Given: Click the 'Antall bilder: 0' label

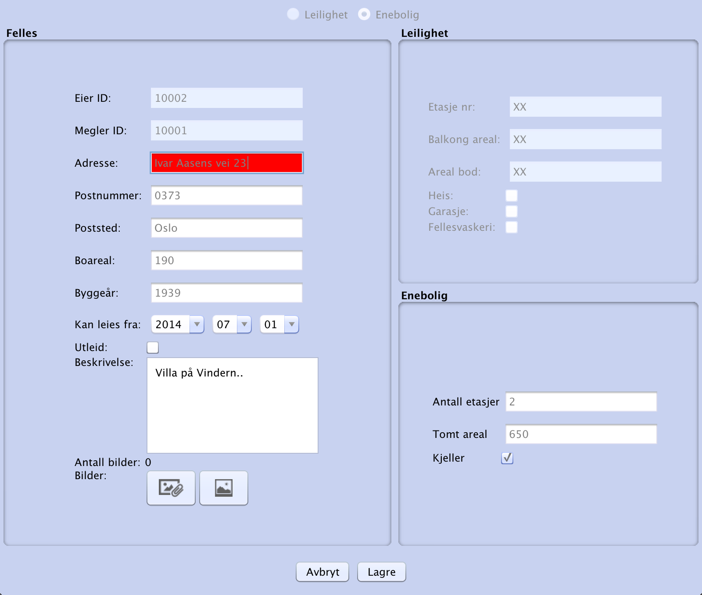Looking at the screenshot, I should [113, 462].
